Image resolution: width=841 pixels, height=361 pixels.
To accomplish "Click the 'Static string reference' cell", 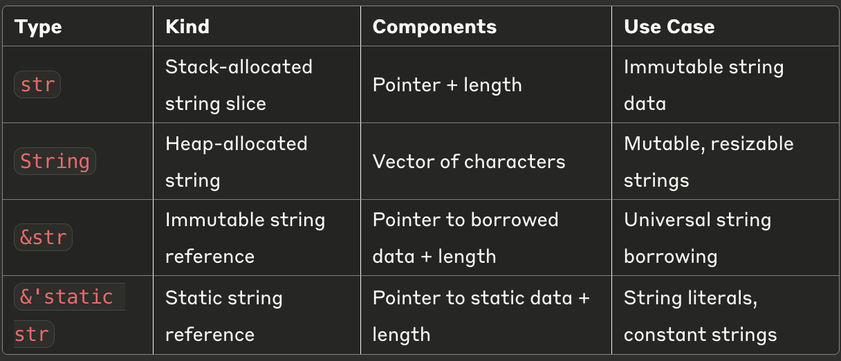I will tap(257, 316).
